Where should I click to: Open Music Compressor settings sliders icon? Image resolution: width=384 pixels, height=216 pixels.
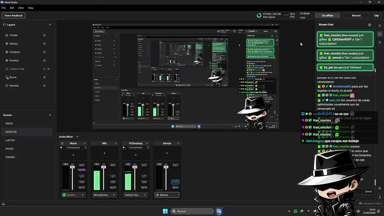85,148
